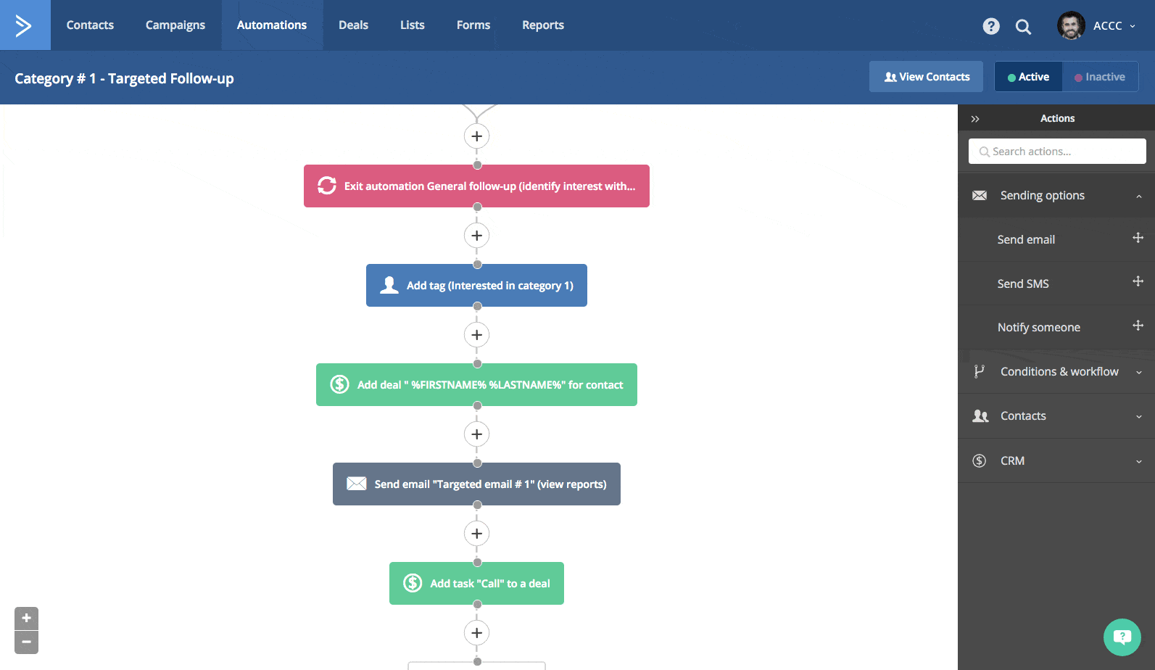Open the Reports menu
This screenshot has width=1155, height=670.
(x=542, y=25)
